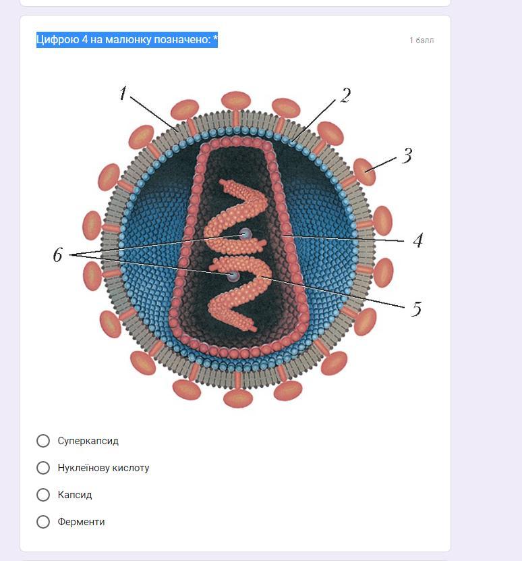The image size is (522, 561).
Task: Click the bottommost red spike on virus
Action: coord(237,398)
